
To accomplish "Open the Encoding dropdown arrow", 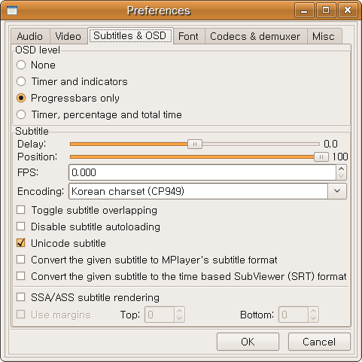I will point(337,191).
